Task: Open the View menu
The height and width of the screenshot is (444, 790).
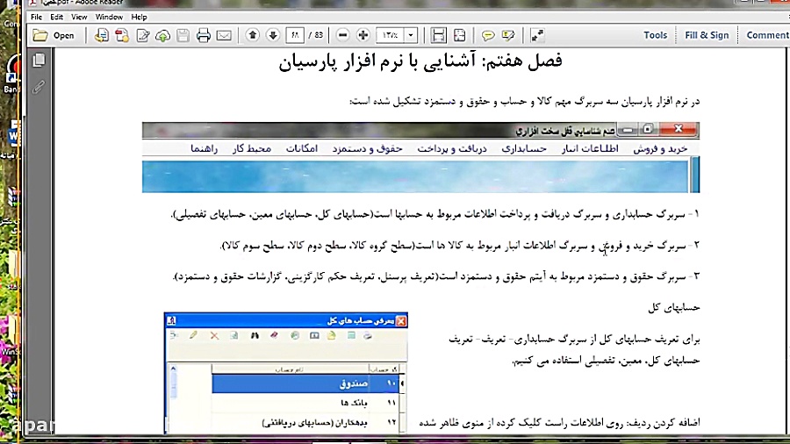Action: [79, 17]
